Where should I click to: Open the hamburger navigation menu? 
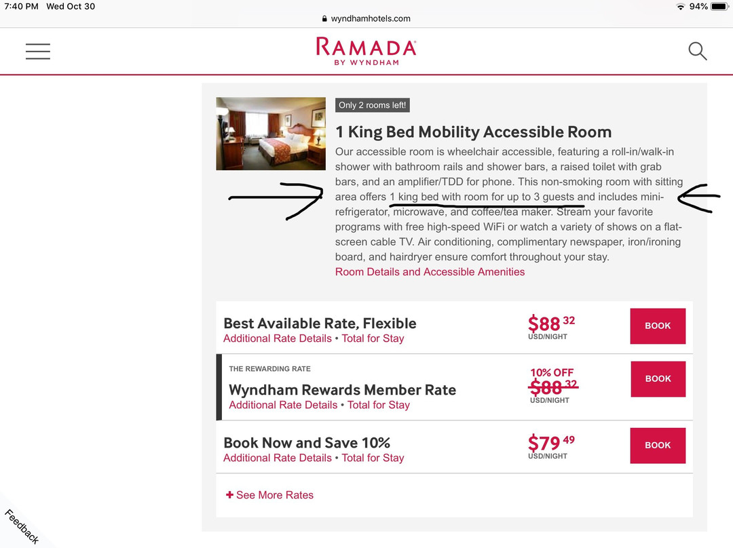point(38,52)
